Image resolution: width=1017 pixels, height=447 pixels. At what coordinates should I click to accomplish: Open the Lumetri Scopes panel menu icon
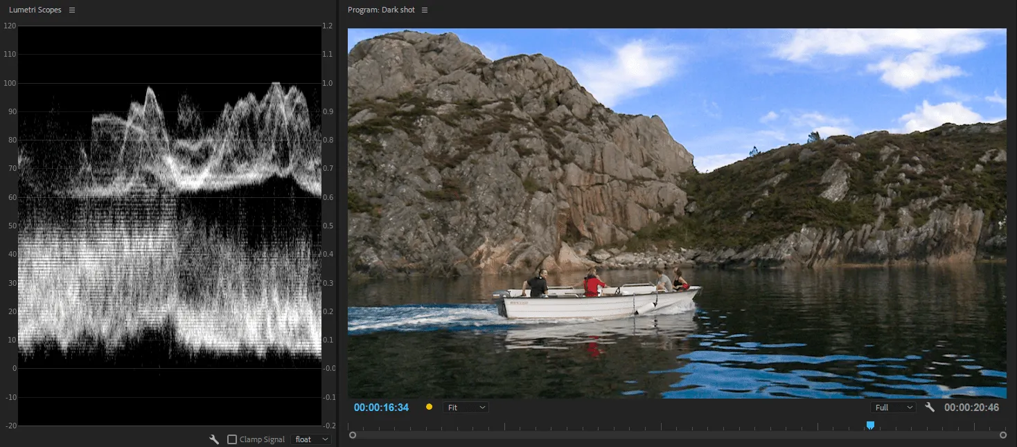tap(72, 10)
